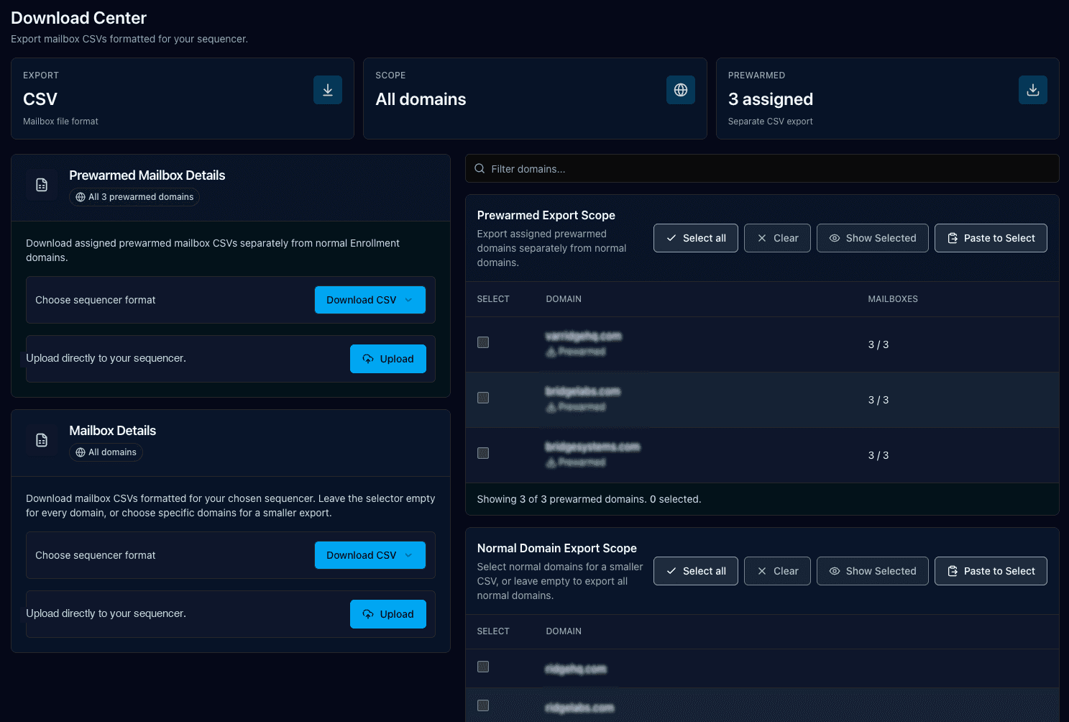Click 3 / 3 mailbox count for bridgelabs.com

click(x=878, y=400)
